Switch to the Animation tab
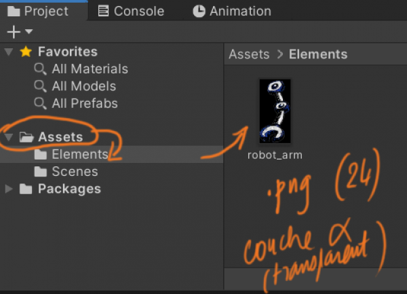Viewport: 407px width, 294px height. [232, 11]
